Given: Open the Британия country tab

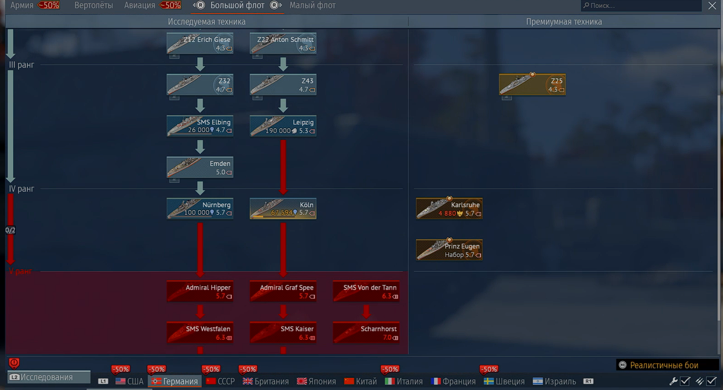Looking at the screenshot, I should pos(266,381).
